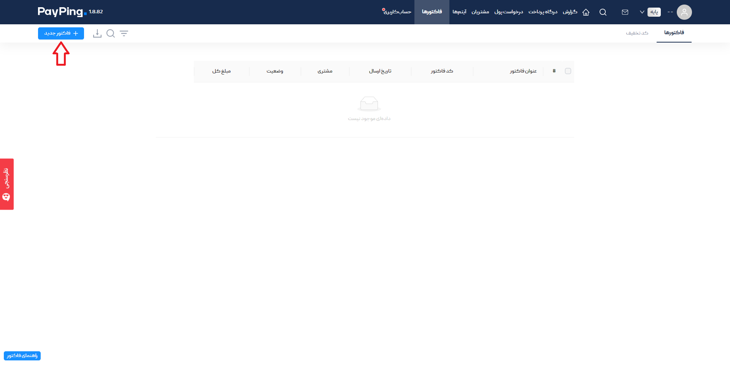Click the version number 1.8.82 text

point(96,12)
